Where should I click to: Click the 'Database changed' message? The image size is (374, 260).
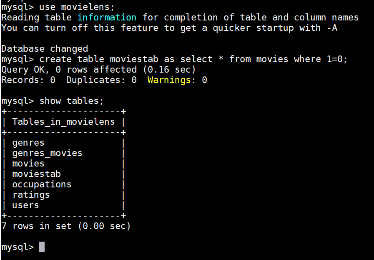(45, 49)
